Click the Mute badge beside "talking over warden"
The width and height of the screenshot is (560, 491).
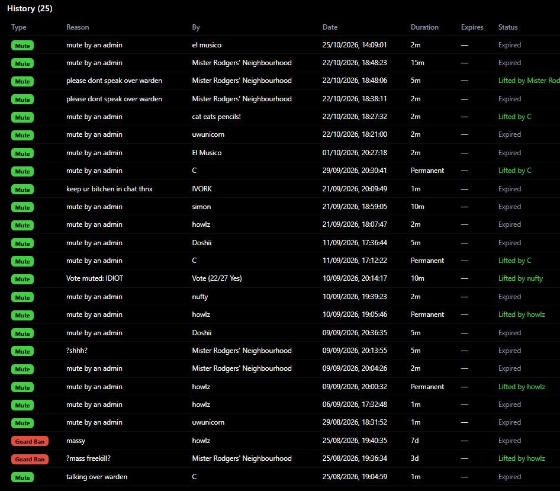22,477
